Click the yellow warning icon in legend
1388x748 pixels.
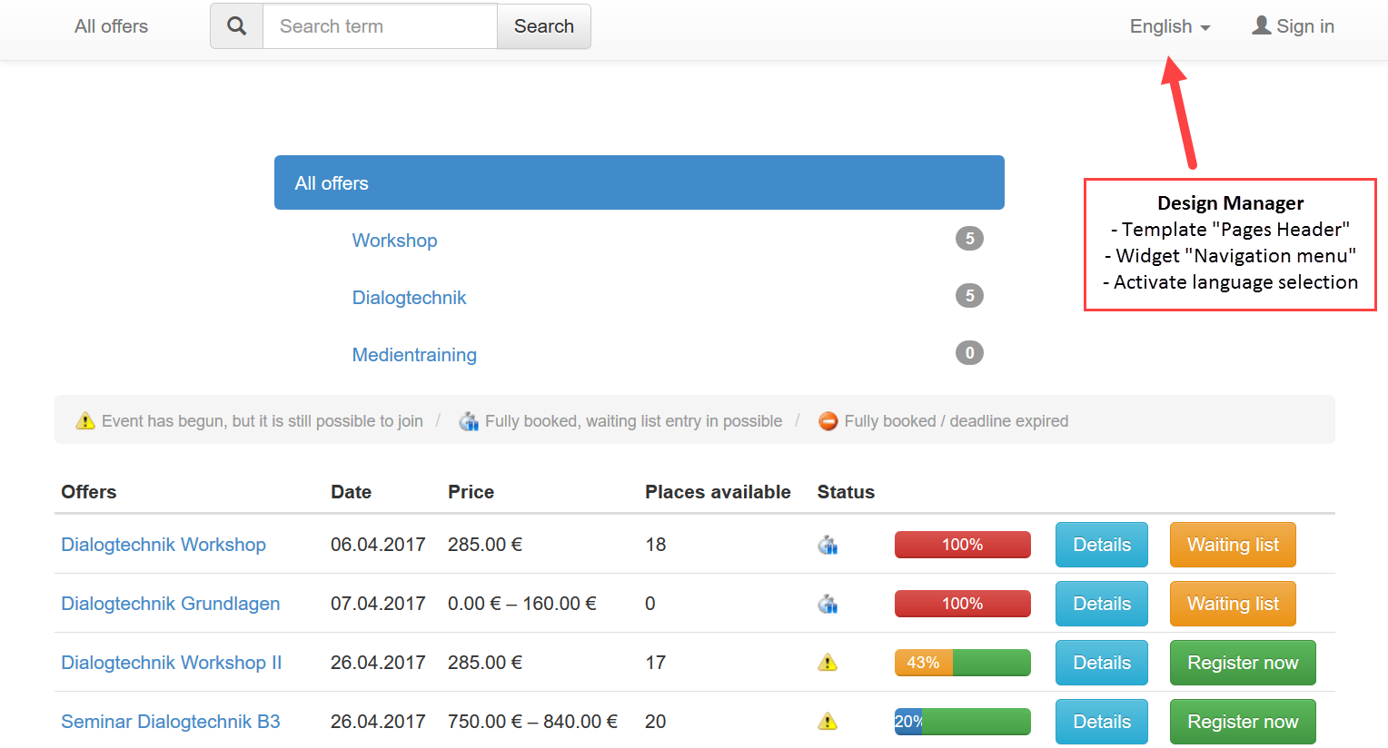click(85, 421)
